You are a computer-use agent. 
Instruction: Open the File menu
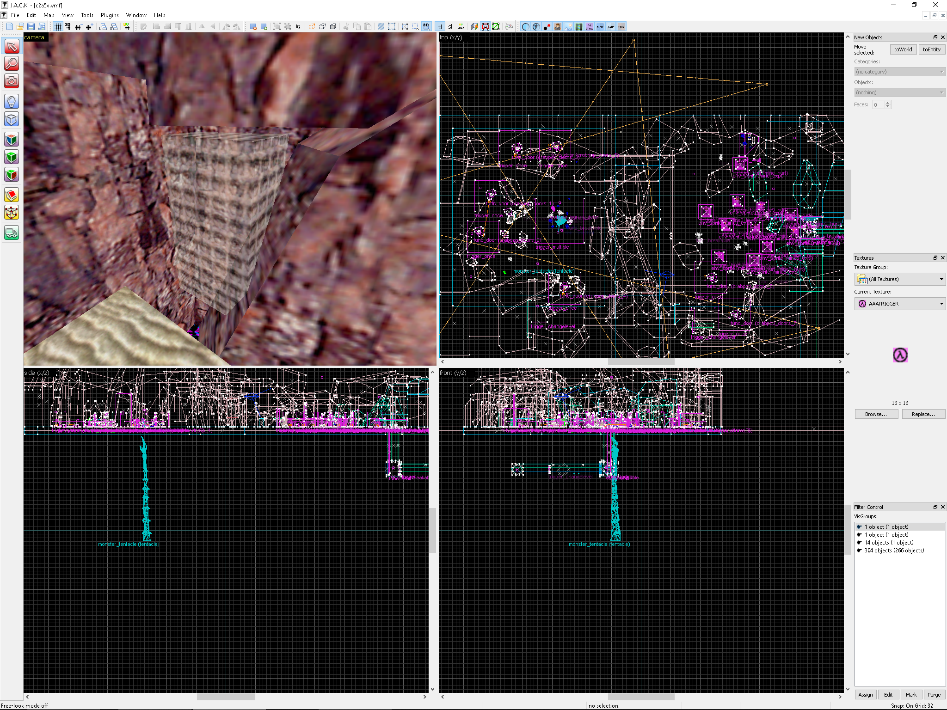[15, 15]
